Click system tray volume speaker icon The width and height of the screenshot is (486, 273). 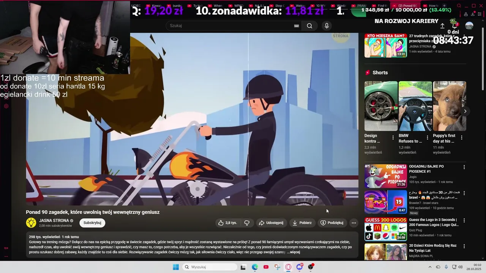(x=461, y=267)
